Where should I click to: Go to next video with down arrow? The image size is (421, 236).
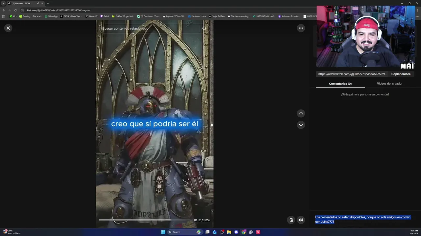coord(301,125)
